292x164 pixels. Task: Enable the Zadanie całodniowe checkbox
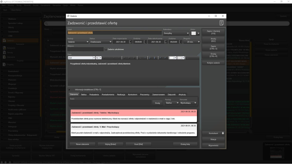click(x=106, y=49)
